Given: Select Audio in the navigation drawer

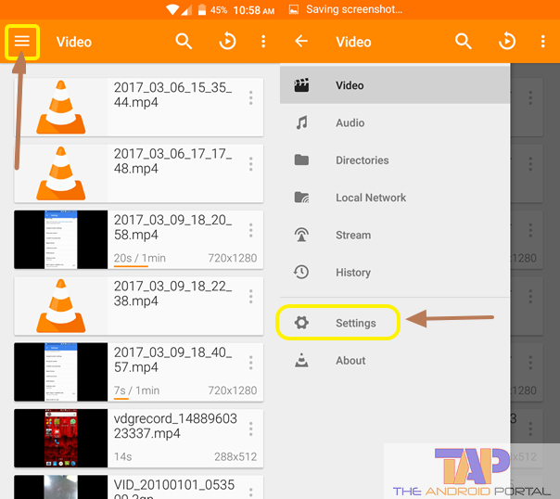Looking at the screenshot, I should 395,122.
